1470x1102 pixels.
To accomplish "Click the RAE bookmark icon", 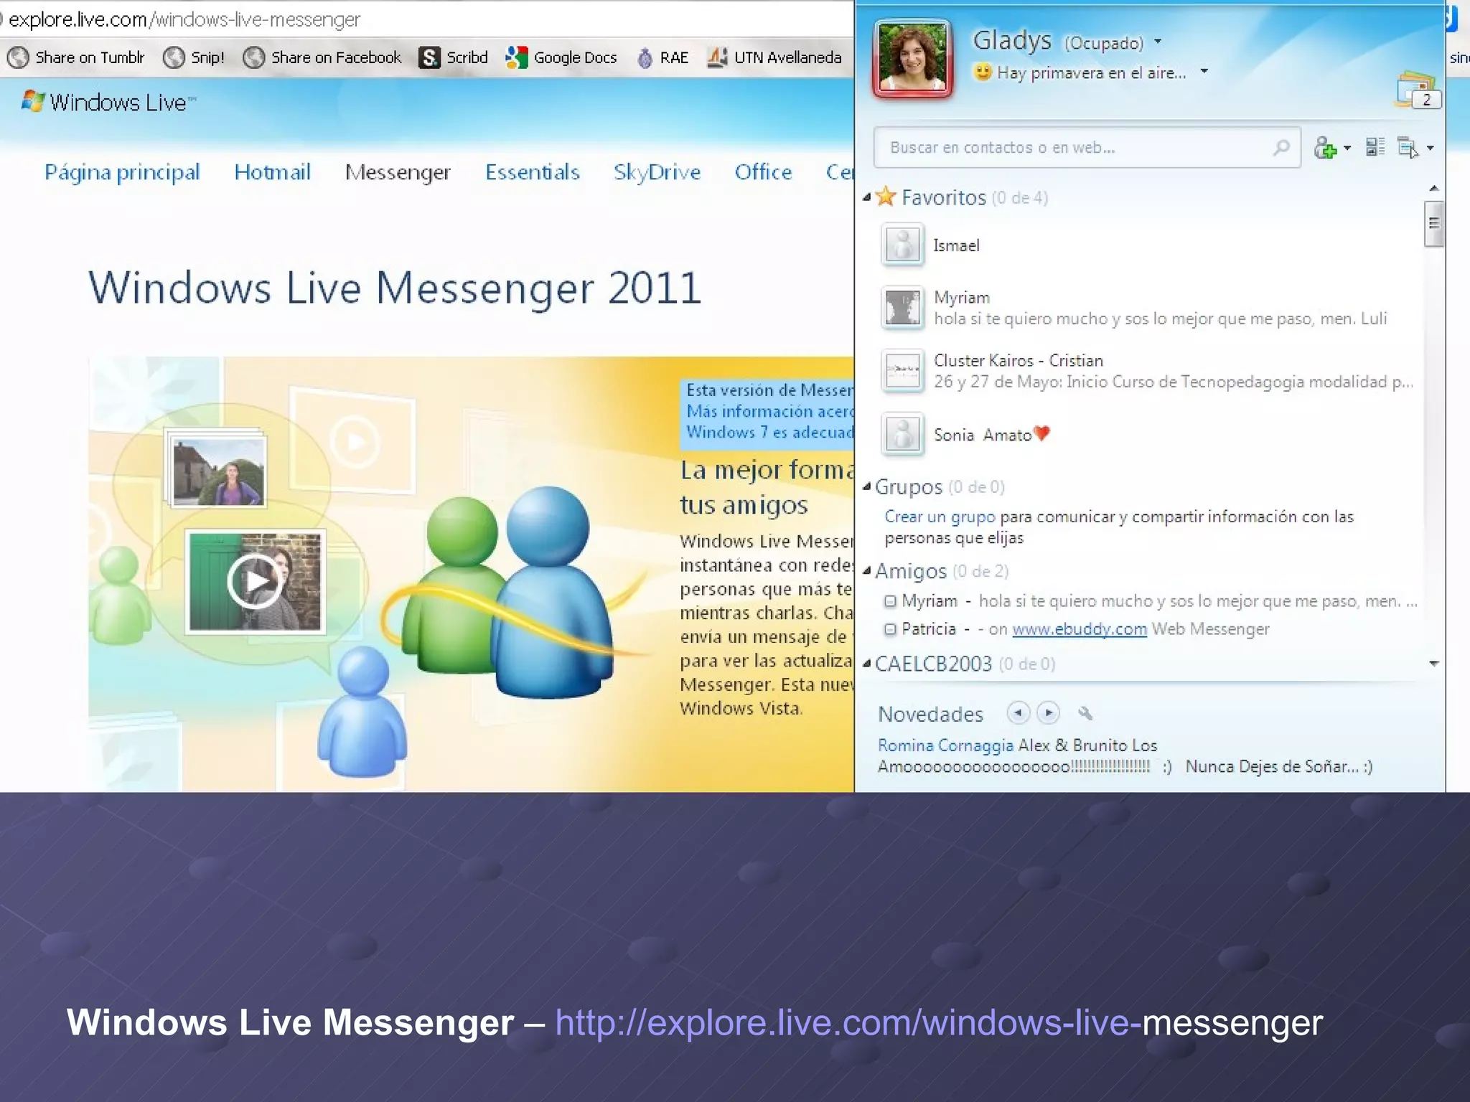I will (x=645, y=57).
